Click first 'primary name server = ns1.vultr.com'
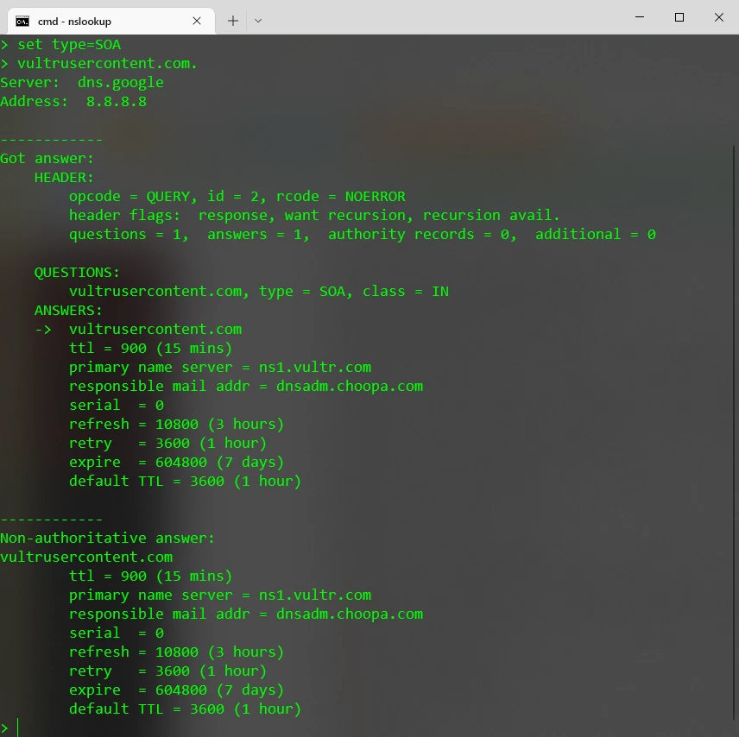This screenshot has width=739, height=737. click(x=220, y=368)
